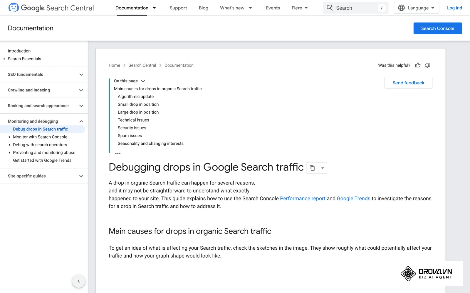
Task: Go to Home breadcrumb
Action: [x=114, y=65]
